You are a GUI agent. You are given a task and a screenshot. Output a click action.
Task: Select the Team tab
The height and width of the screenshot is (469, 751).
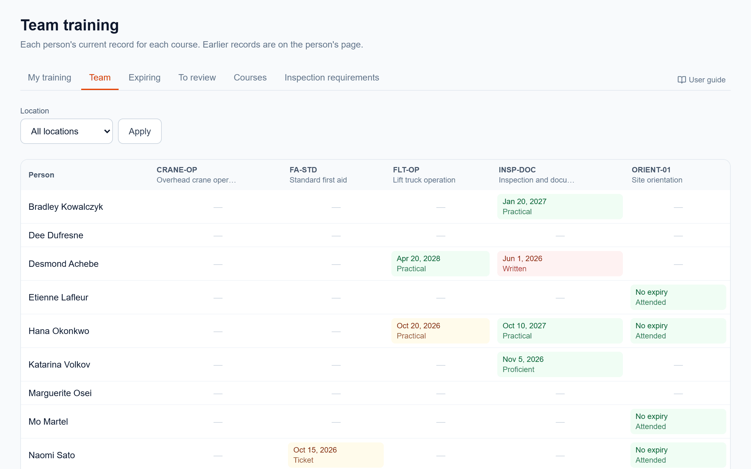point(100,78)
